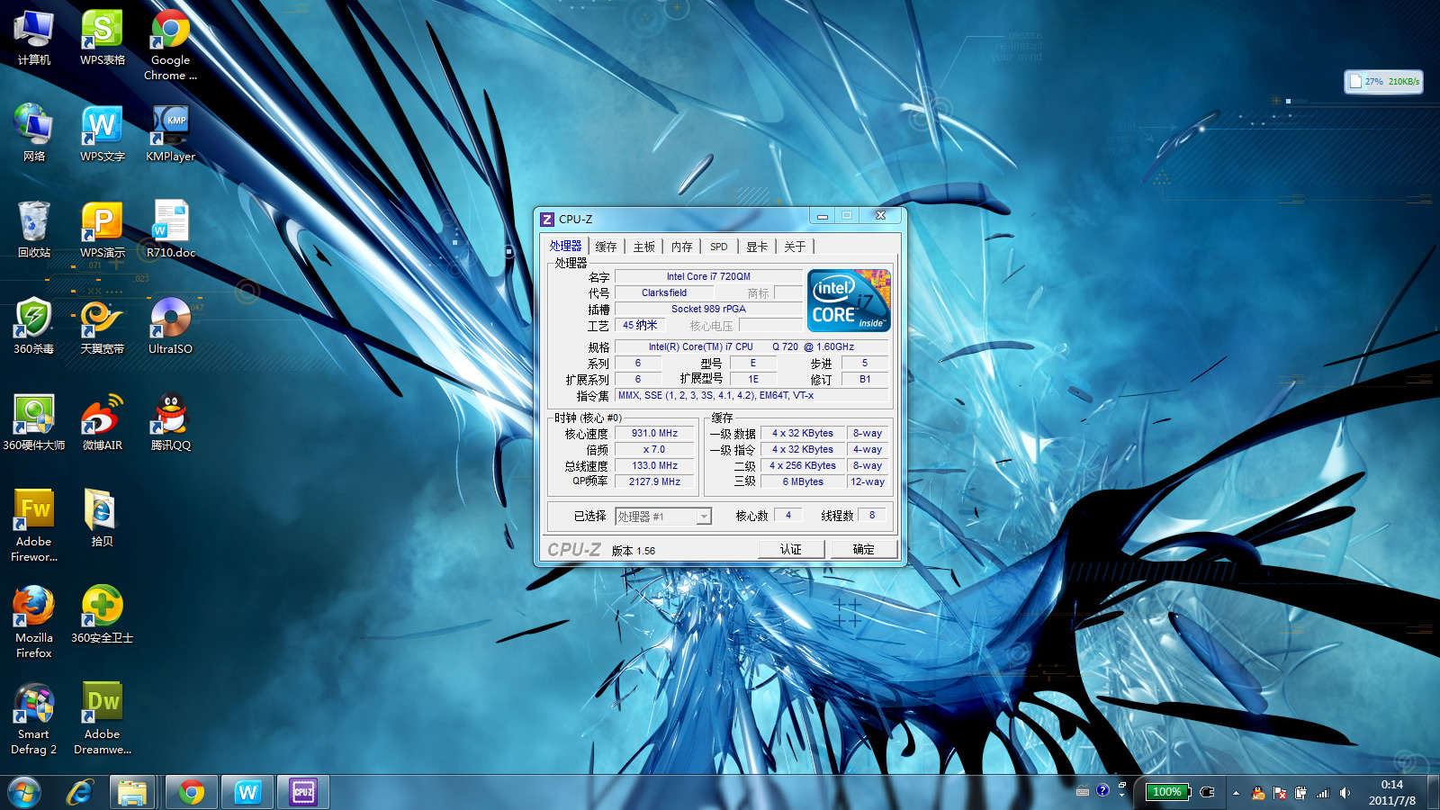
Task: Click the 确定 button in CPU-Z
Action: [863, 549]
